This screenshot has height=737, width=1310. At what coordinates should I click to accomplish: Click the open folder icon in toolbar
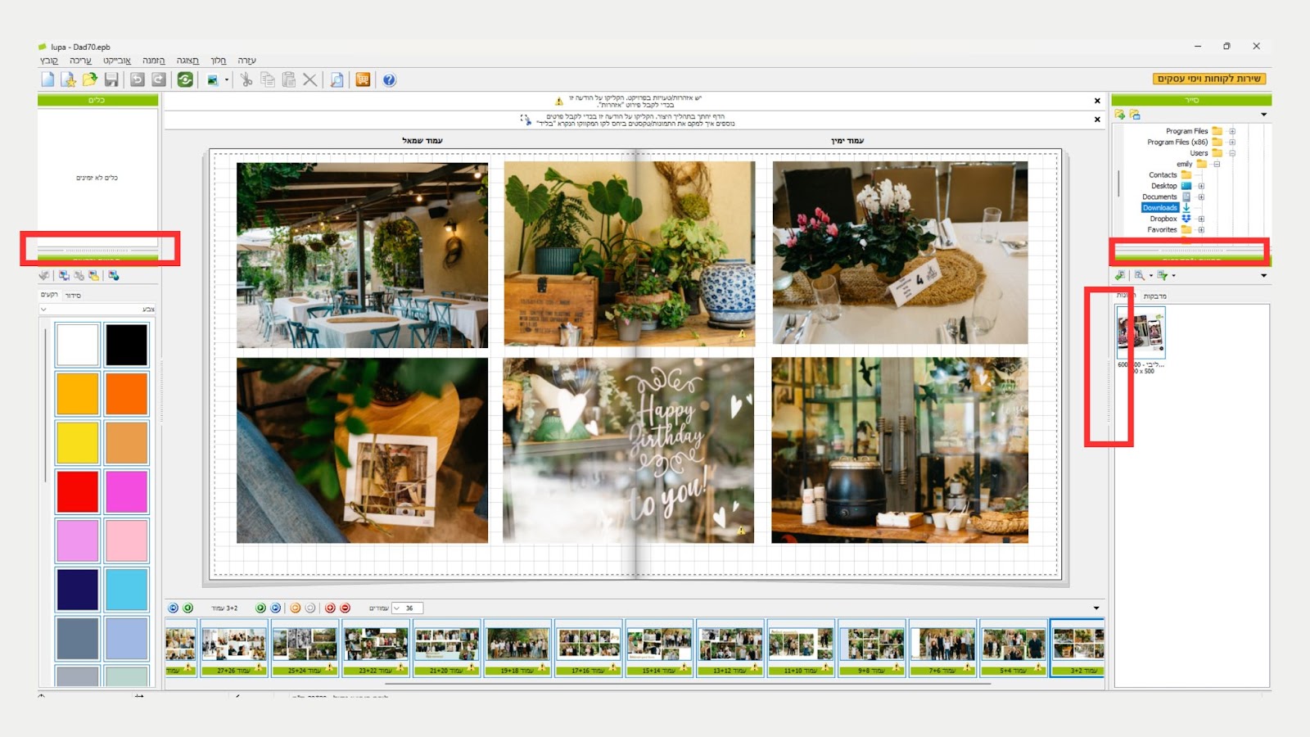90,79
